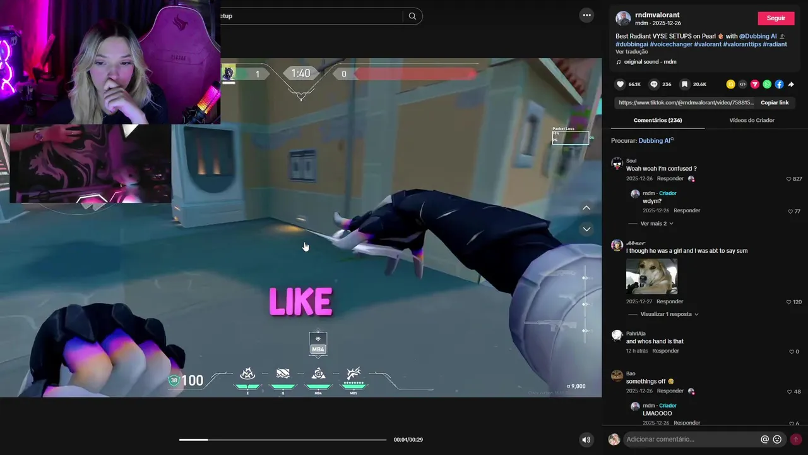Open dog image in Abner's comment

coord(651,276)
